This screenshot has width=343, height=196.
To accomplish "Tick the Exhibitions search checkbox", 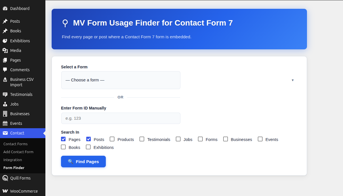I will (x=88, y=147).
